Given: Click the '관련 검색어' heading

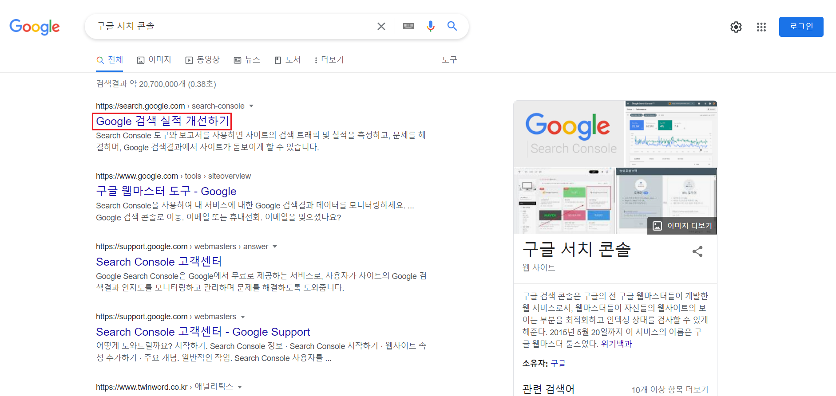Looking at the screenshot, I should (x=548, y=389).
